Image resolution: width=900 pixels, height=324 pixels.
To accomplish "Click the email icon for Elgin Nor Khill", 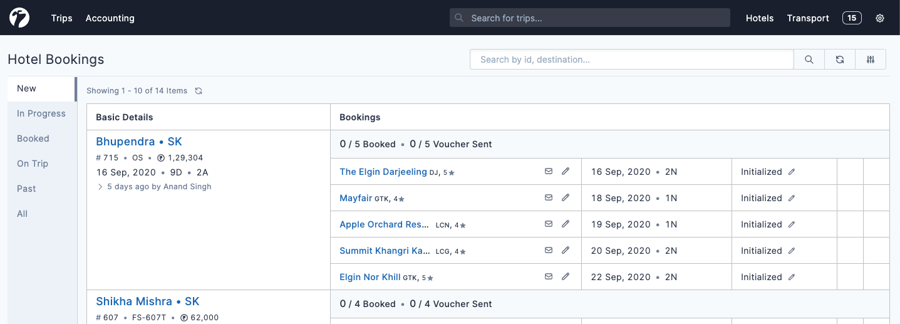I will (549, 277).
